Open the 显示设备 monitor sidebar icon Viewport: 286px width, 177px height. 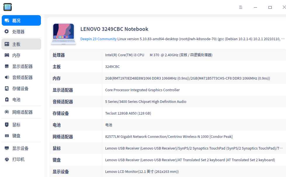pos(7,148)
